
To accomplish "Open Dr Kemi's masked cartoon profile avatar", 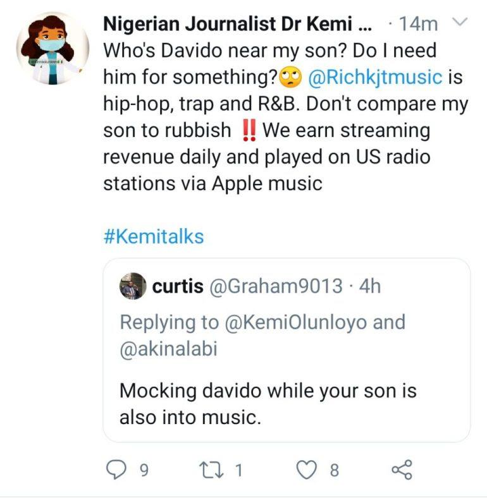I will 52,48.
